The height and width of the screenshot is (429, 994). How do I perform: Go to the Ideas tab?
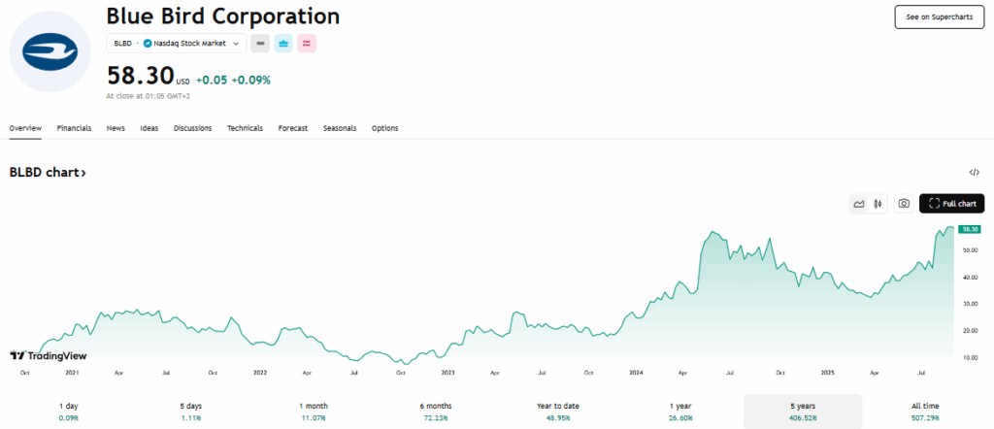pyautogui.click(x=149, y=128)
